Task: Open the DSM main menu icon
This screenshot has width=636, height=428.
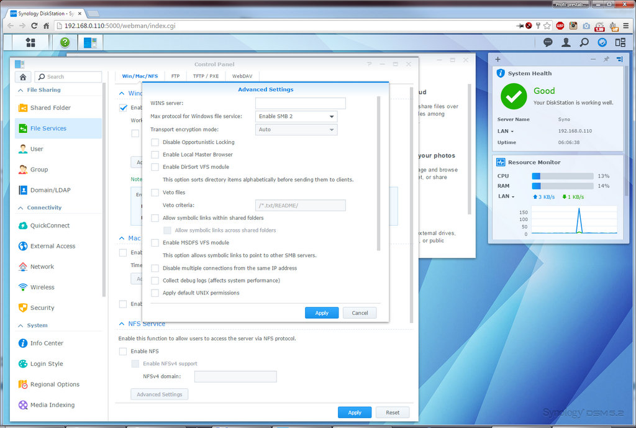Action: pyautogui.click(x=30, y=42)
